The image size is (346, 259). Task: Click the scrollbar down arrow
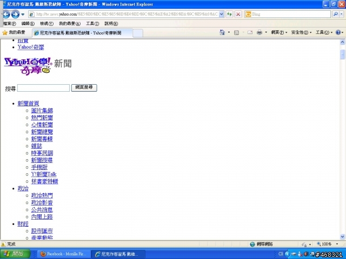click(x=342, y=237)
